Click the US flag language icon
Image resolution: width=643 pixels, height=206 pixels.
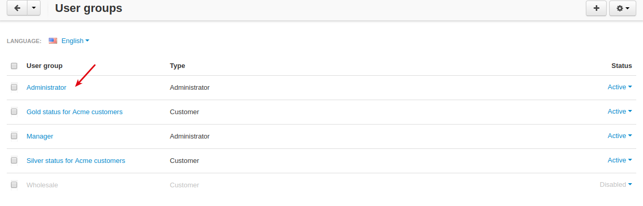click(53, 40)
